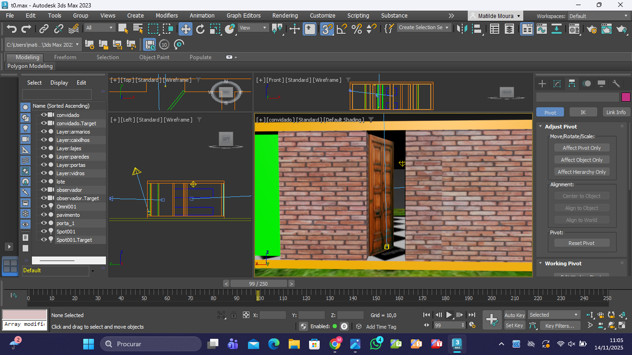
Task: Expand the Workspaces Default dropdown
Action: (x=599, y=16)
